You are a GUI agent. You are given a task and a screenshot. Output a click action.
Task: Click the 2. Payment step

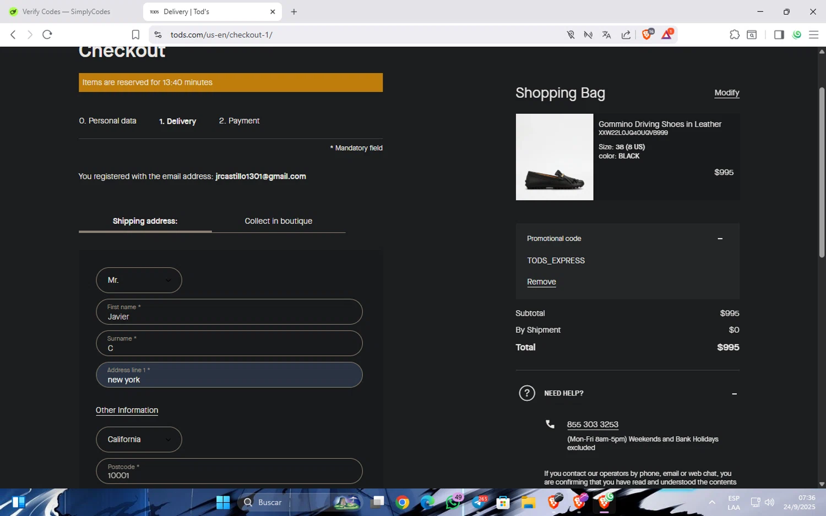click(239, 121)
